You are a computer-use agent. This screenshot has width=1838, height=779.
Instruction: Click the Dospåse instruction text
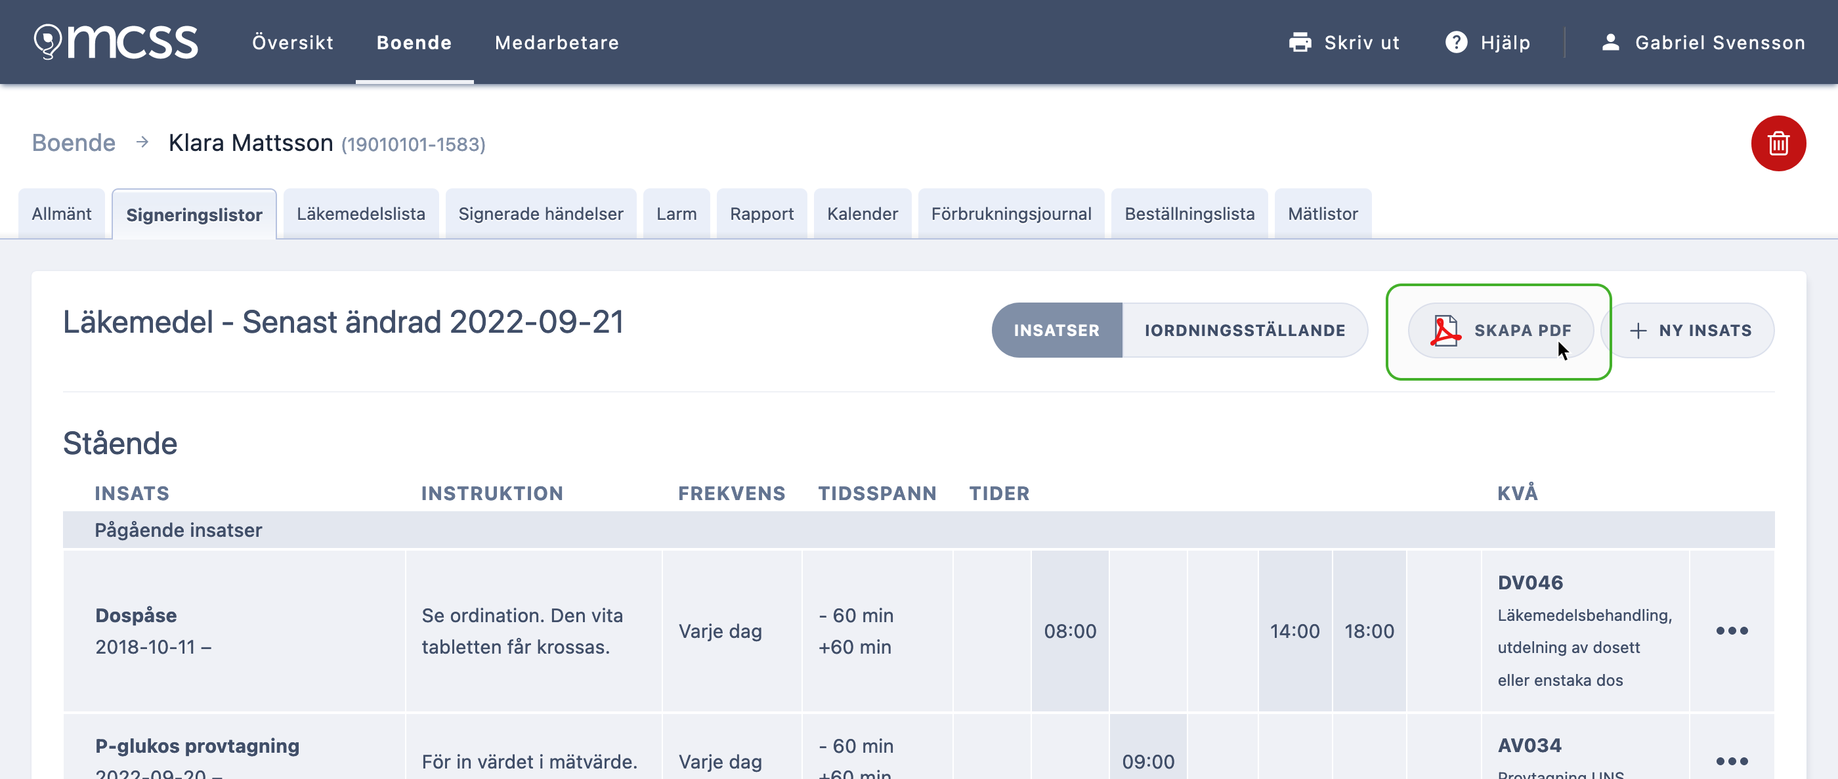click(x=522, y=631)
